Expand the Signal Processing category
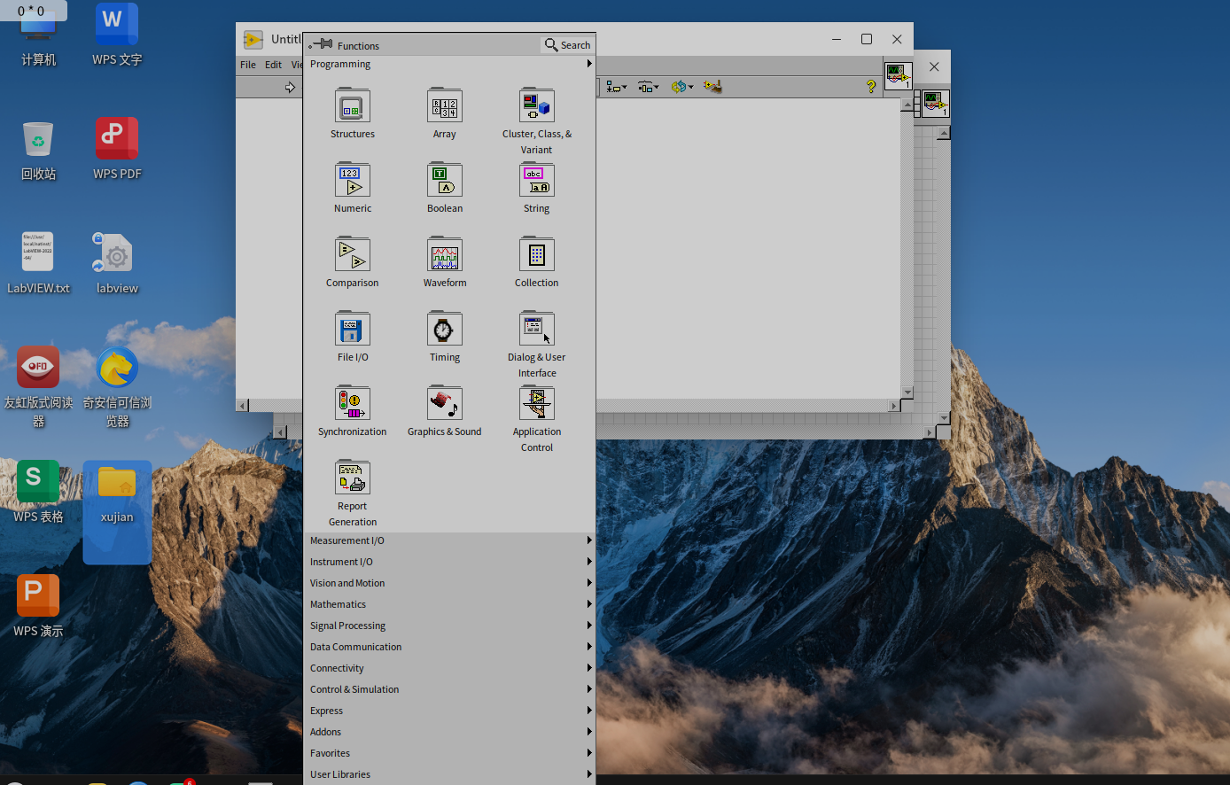This screenshot has height=785, width=1230. [449, 626]
